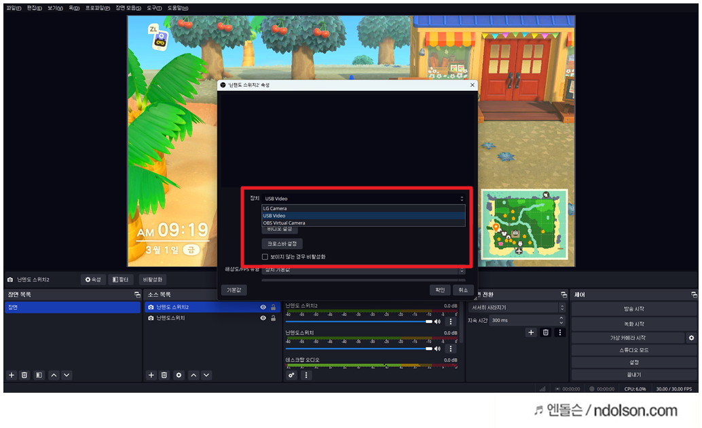Image resolution: width=702 pixels, height=428 pixels.
Task: Click 취소 to cancel properties
Action: (x=464, y=290)
